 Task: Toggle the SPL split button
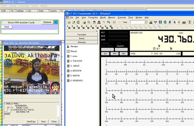(x=124, y=54)
